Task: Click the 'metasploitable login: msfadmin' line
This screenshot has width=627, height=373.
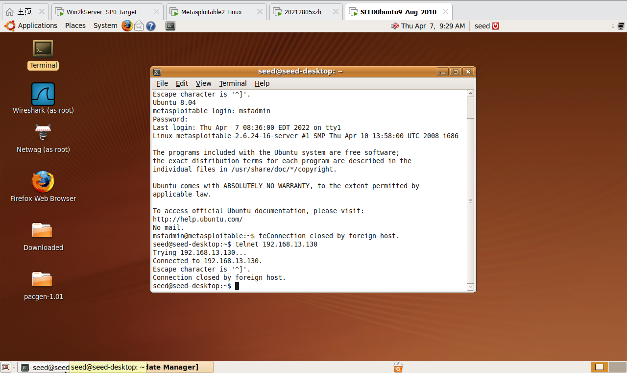Action: click(212, 111)
